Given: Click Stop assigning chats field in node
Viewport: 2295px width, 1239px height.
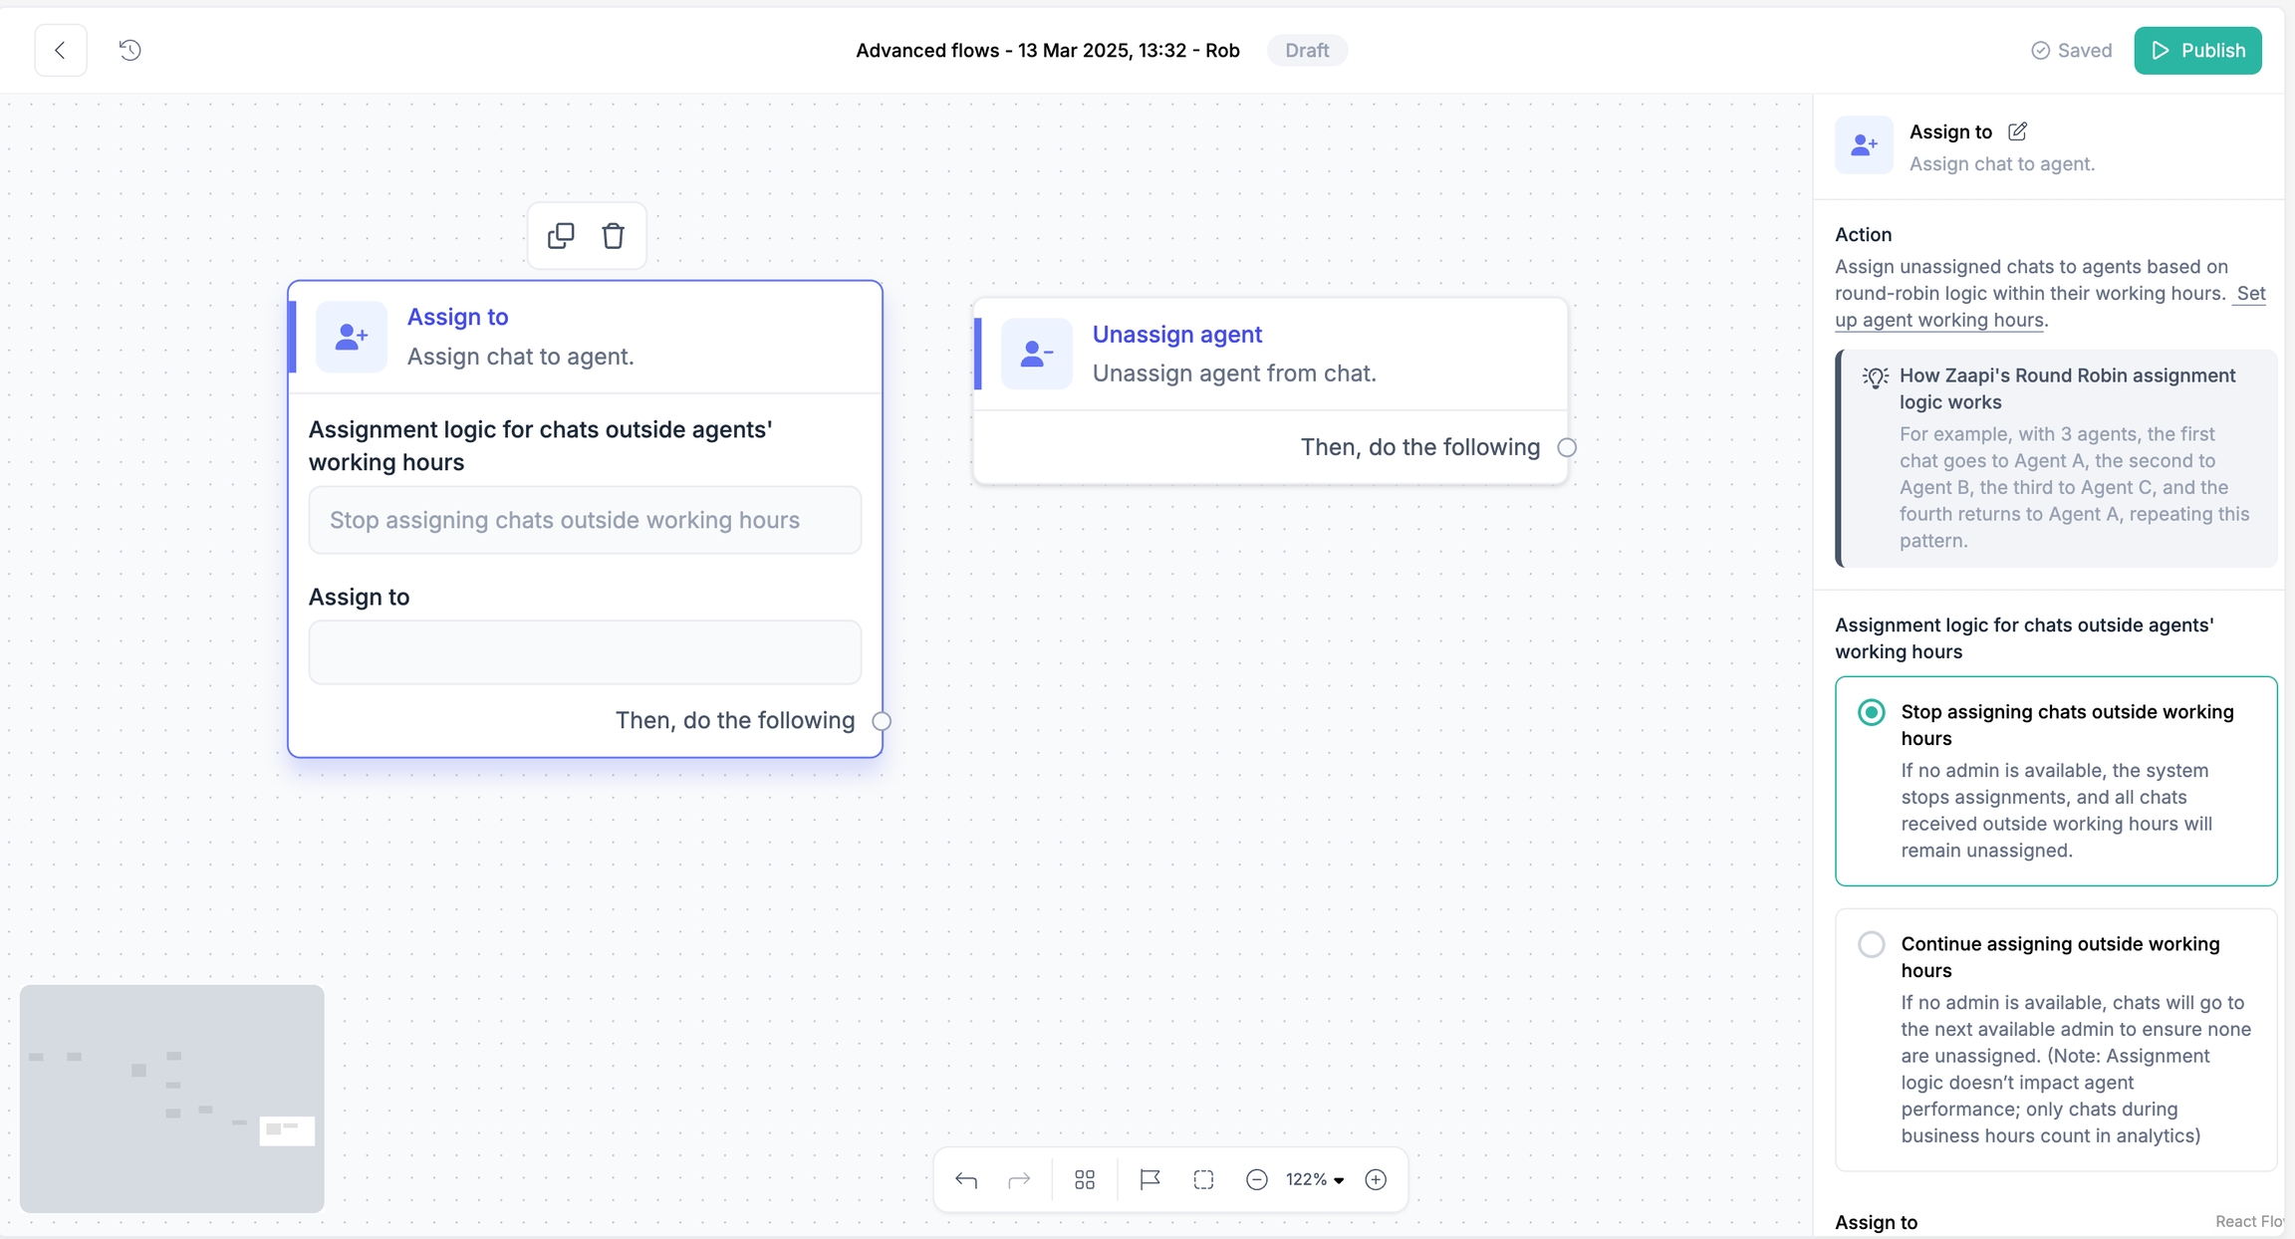Looking at the screenshot, I should click(x=585, y=520).
